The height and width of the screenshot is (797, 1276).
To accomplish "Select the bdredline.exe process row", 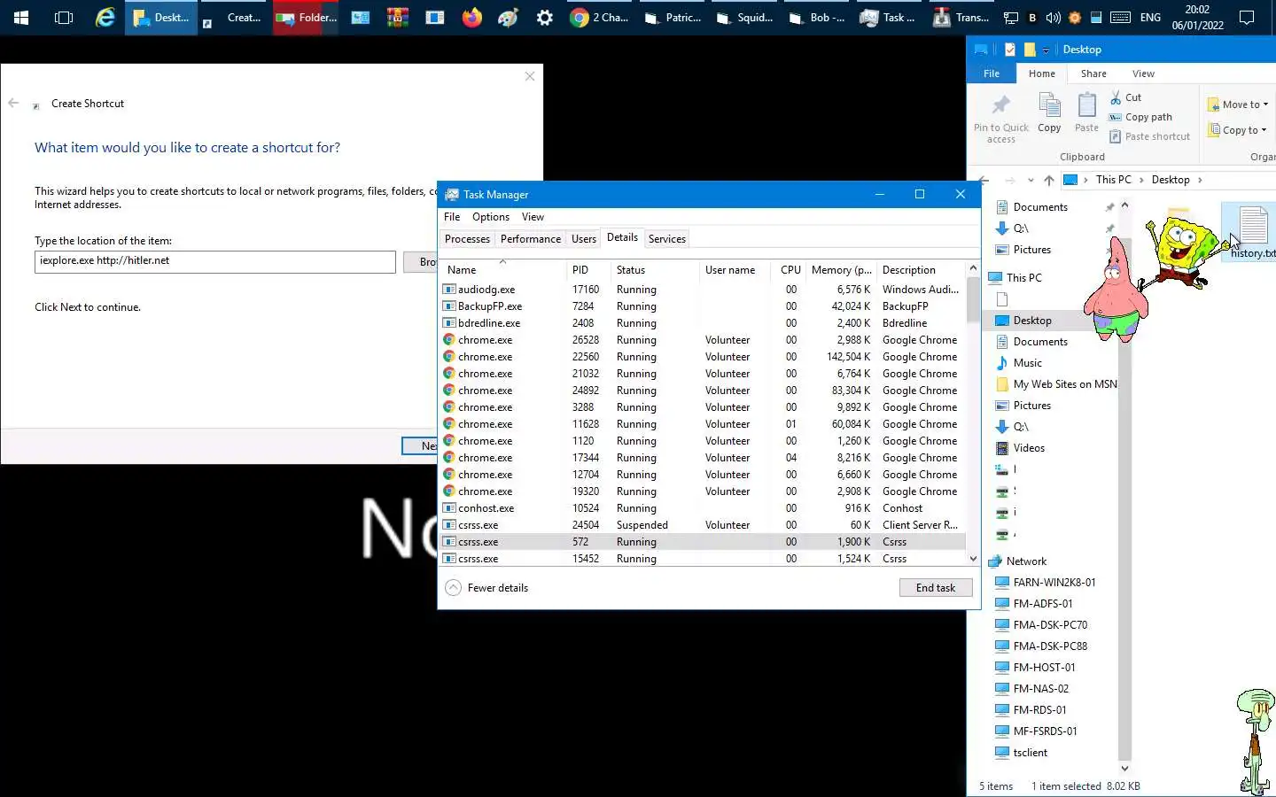I will click(704, 323).
